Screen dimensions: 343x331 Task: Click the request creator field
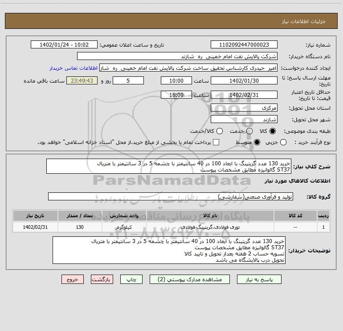click(x=188, y=68)
